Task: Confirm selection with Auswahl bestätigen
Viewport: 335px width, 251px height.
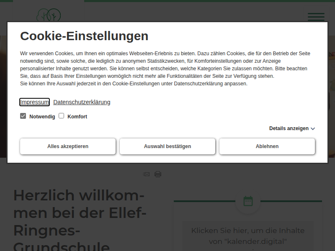Action: tap(167, 146)
